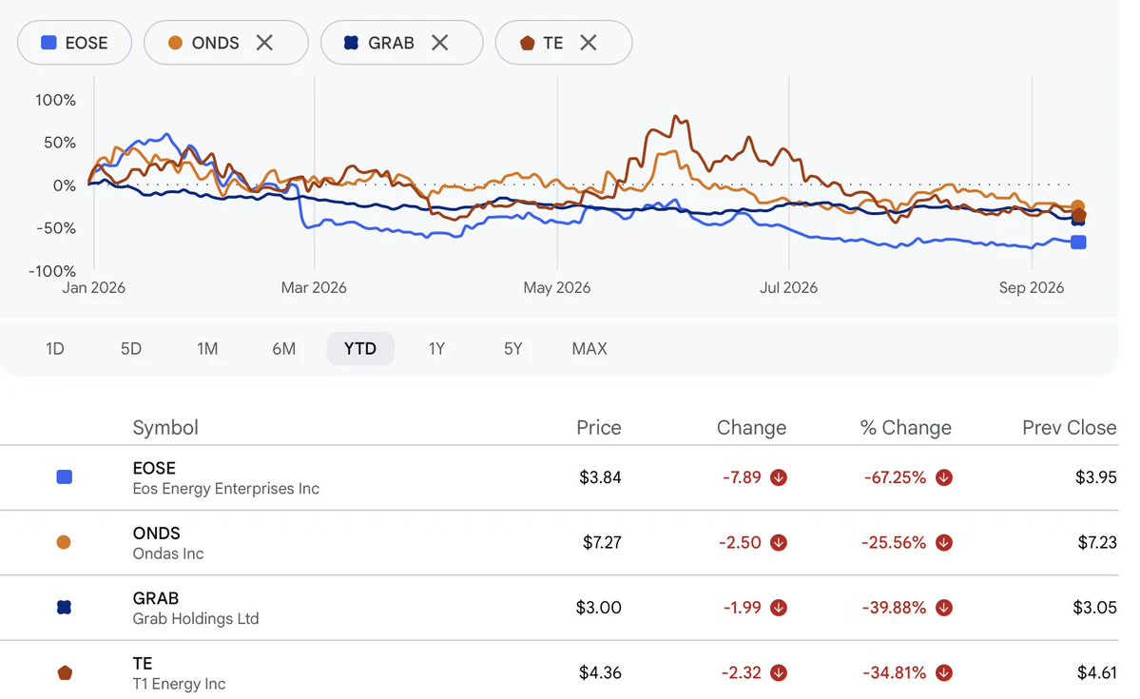Click the TE previous close $4.61

pyautogui.click(x=1096, y=672)
